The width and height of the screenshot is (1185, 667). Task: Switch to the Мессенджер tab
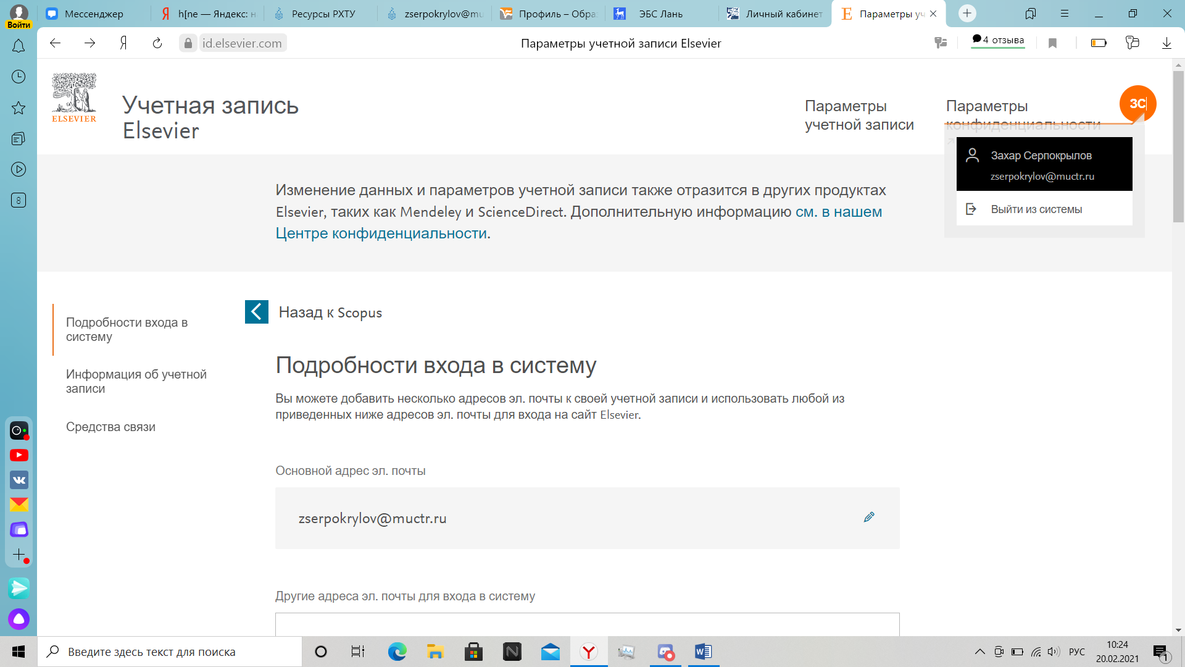coord(93,14)
